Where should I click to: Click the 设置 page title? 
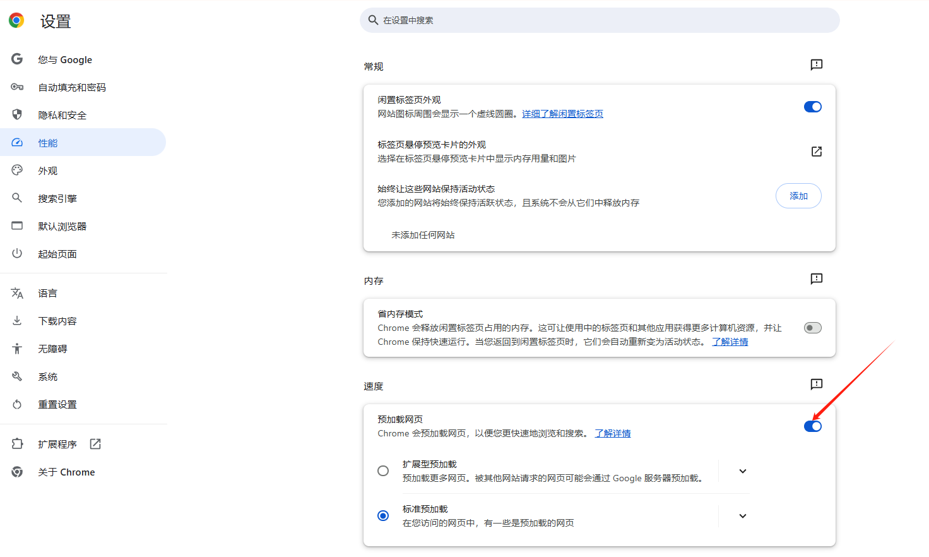[56, 21]
